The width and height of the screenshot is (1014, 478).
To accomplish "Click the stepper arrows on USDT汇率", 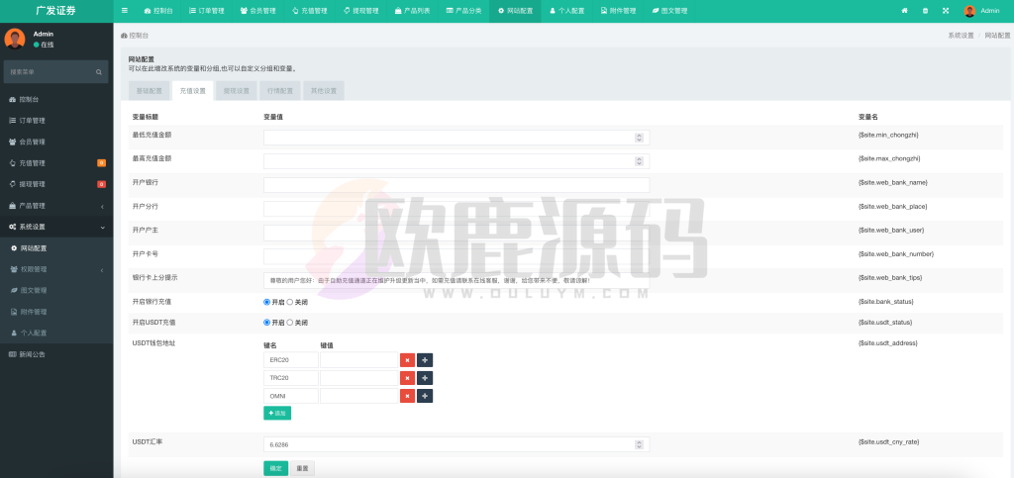I will pos(639,444).
